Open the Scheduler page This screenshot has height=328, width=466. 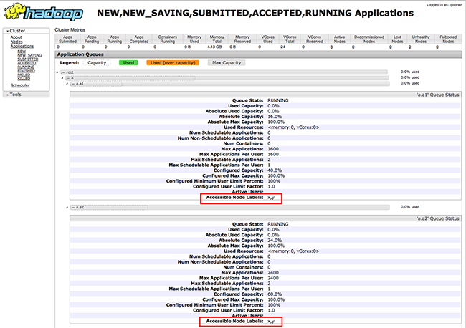[20, 85]
